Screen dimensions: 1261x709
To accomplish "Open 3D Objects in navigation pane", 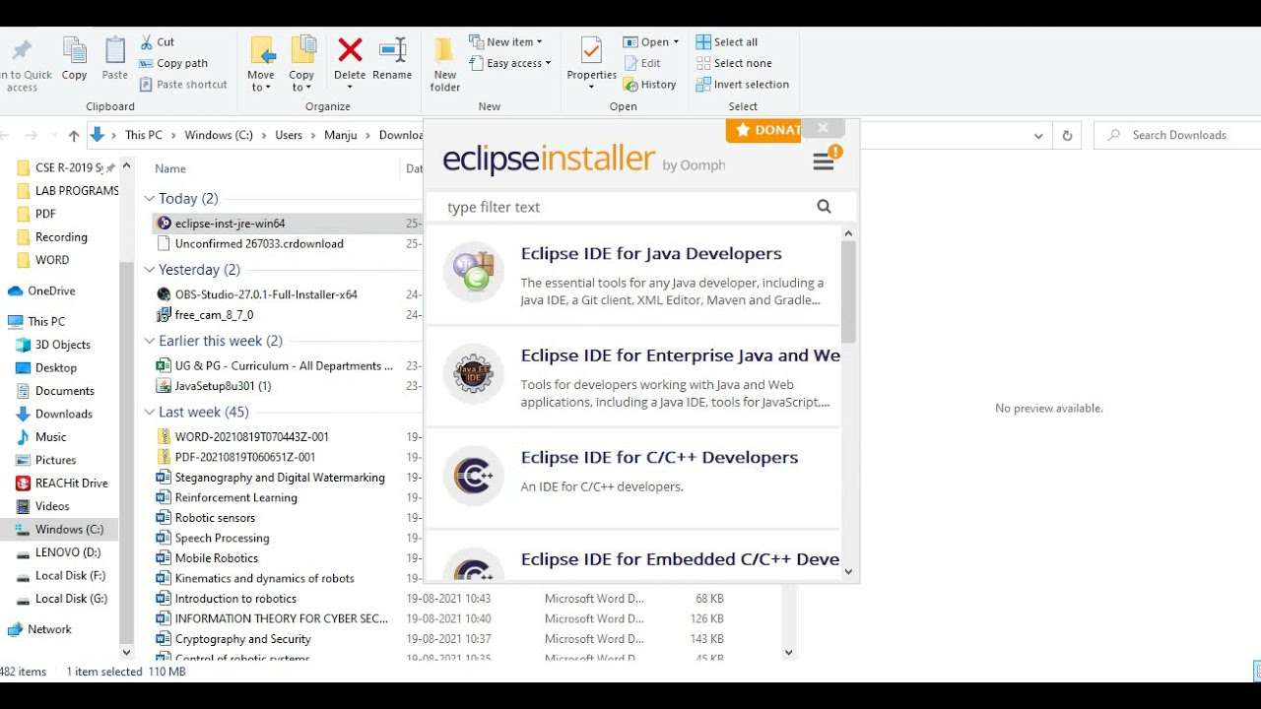I will click(x=63, y=345).
